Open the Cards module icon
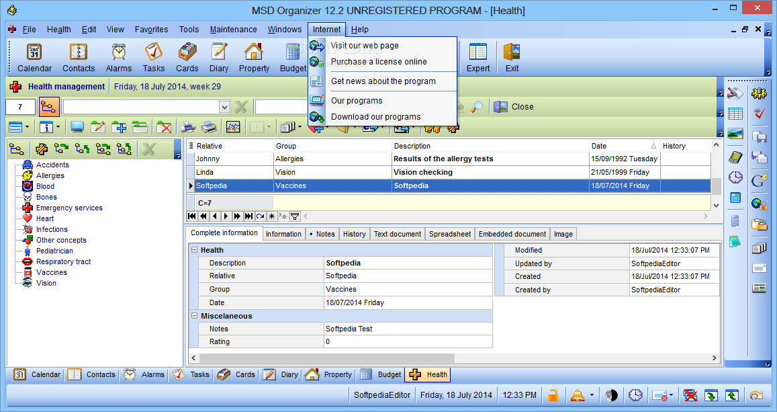The height and width of the screenshot is (412, 777). [x=187, y=58]
